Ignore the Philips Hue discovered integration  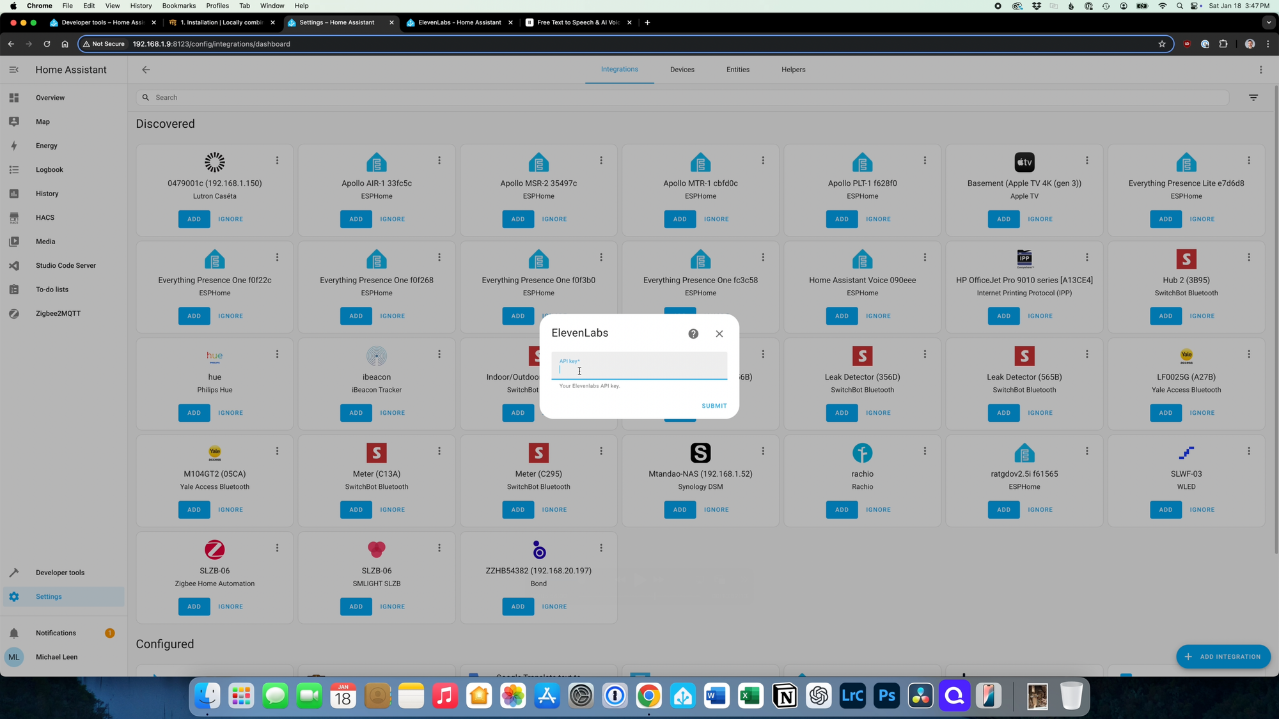[230, 413]
